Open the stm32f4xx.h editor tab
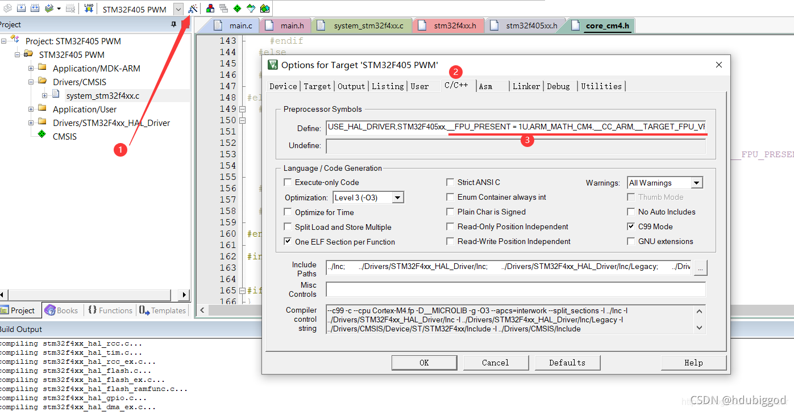This screenshot has width=794, height=412. (x=449, y=26)
